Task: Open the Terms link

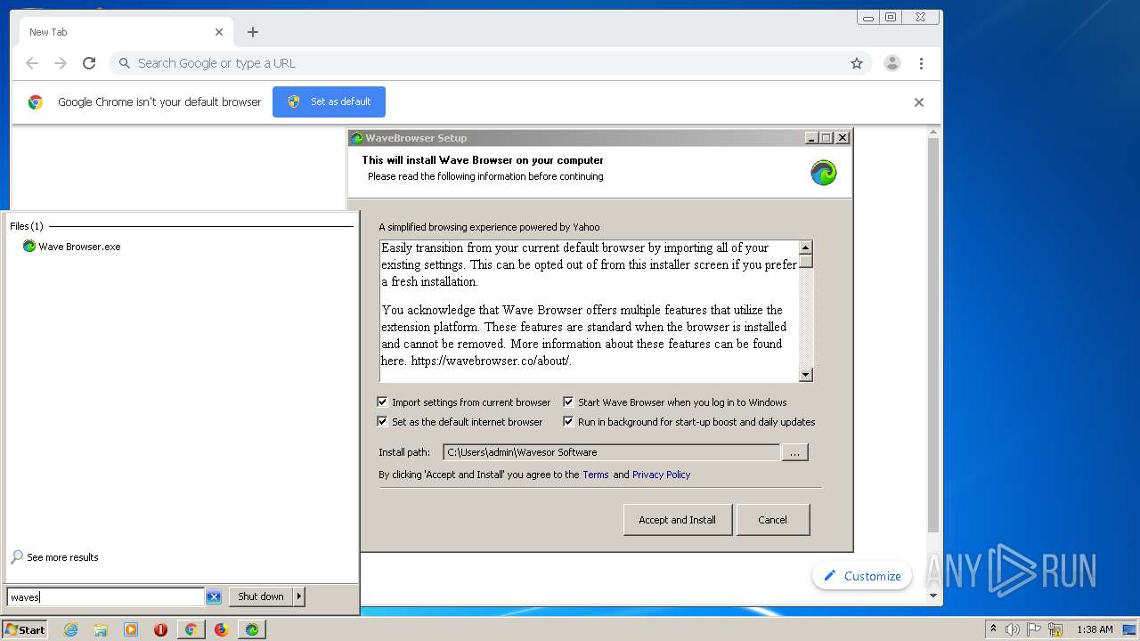Action: click(596, 475)
